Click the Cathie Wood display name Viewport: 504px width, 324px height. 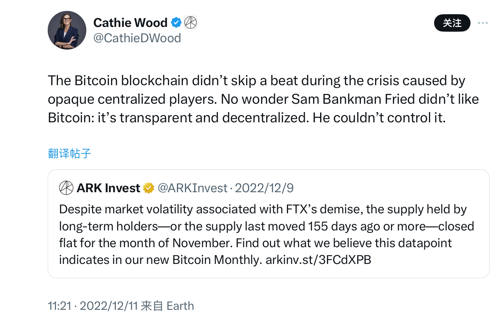point(130,23)
